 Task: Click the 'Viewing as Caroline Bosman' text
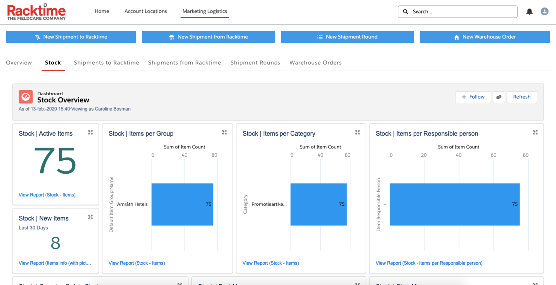[102, 109]
